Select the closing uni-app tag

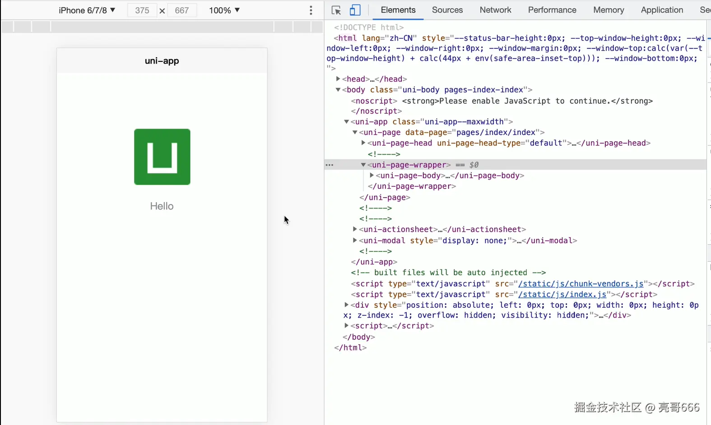[374, 262]
